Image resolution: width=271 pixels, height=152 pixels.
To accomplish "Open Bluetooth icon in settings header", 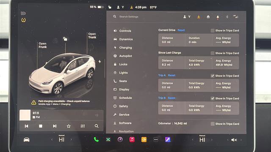I will click(x=227, y=17).
